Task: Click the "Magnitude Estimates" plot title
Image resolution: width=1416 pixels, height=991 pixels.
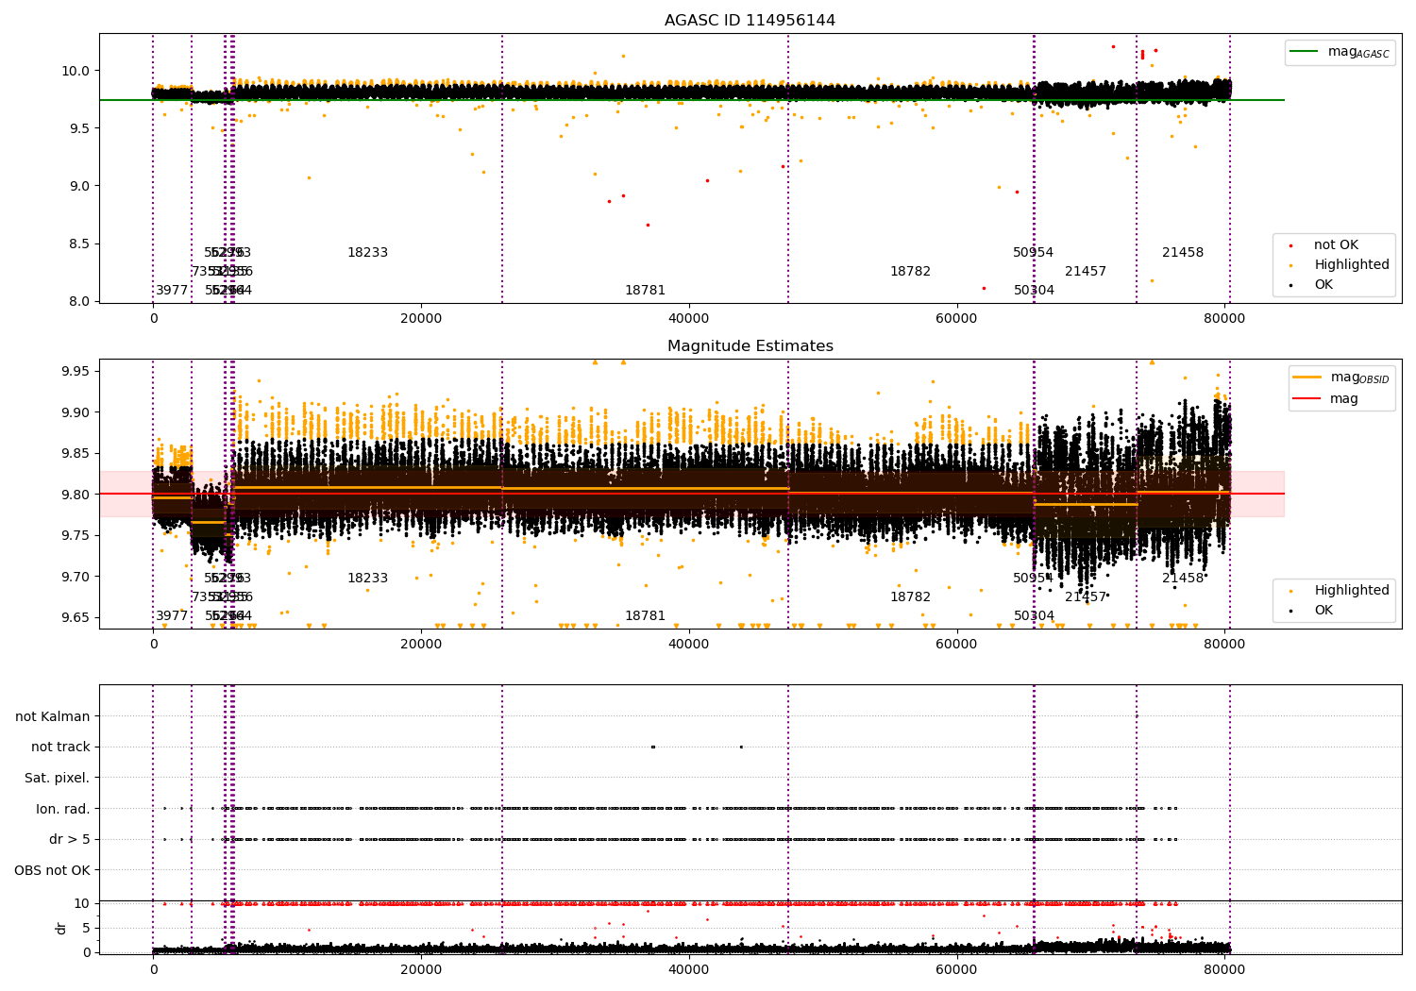Action: click(x=750, y=346)
